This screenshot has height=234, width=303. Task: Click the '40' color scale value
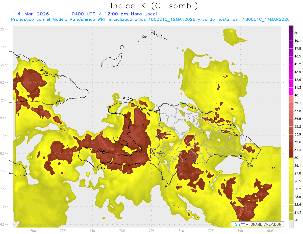296,95
